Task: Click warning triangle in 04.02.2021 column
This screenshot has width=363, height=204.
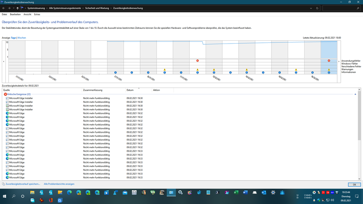Action: (x=247, y=70)
